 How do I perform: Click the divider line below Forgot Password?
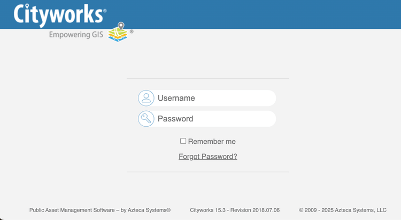(207, 172)
